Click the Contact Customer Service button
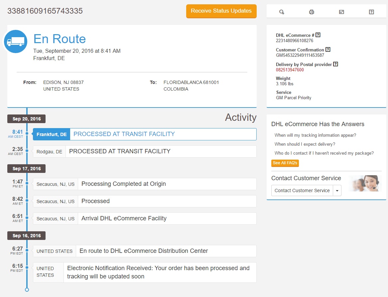This screenshot has width=388, height=297. (x=302, y=191)
